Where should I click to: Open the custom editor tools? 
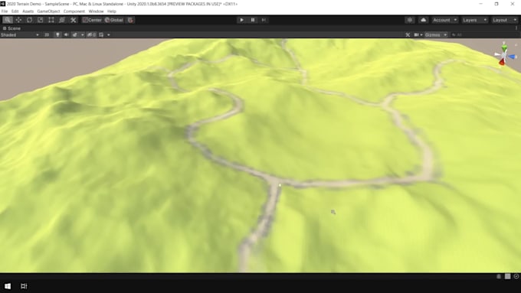[x=73, y=20]
